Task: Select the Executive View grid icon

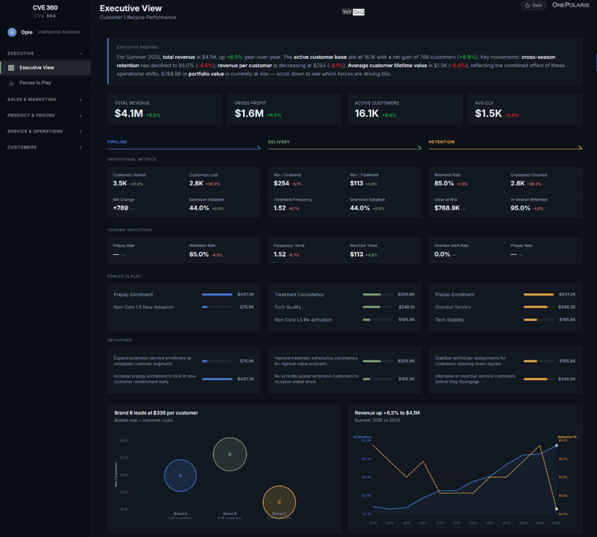Action: 11,67
